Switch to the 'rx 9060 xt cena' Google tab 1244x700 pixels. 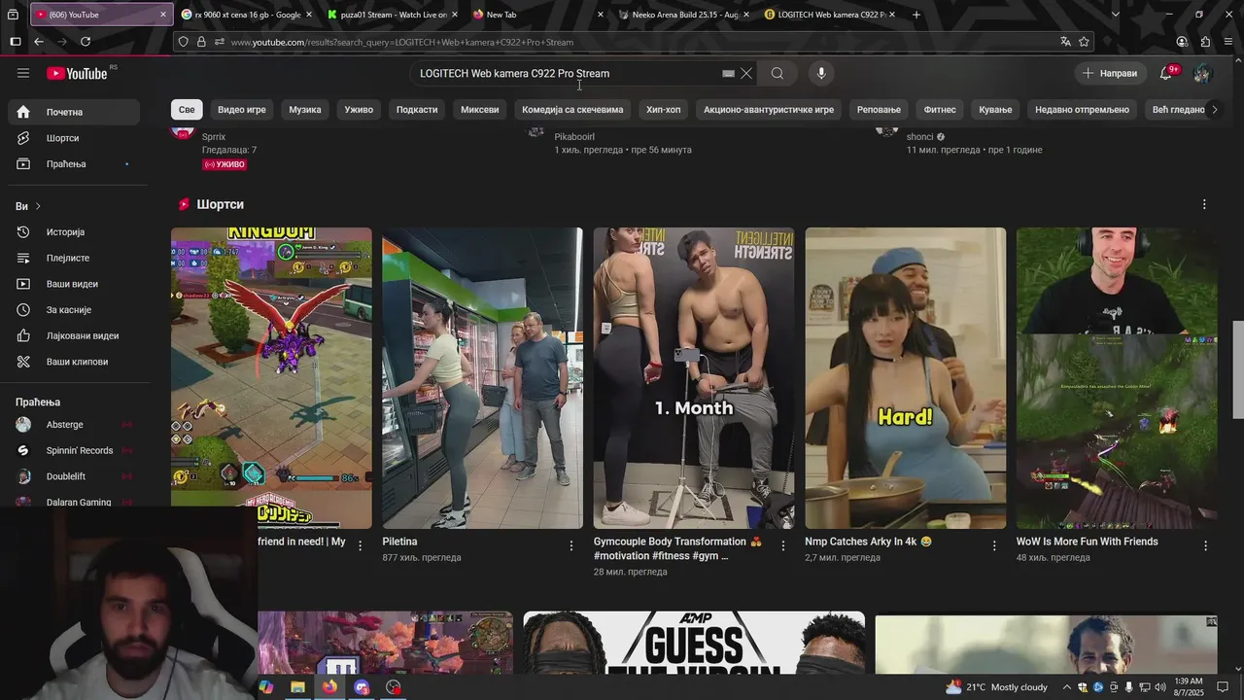pyautogui.click(x=247, y=15)
